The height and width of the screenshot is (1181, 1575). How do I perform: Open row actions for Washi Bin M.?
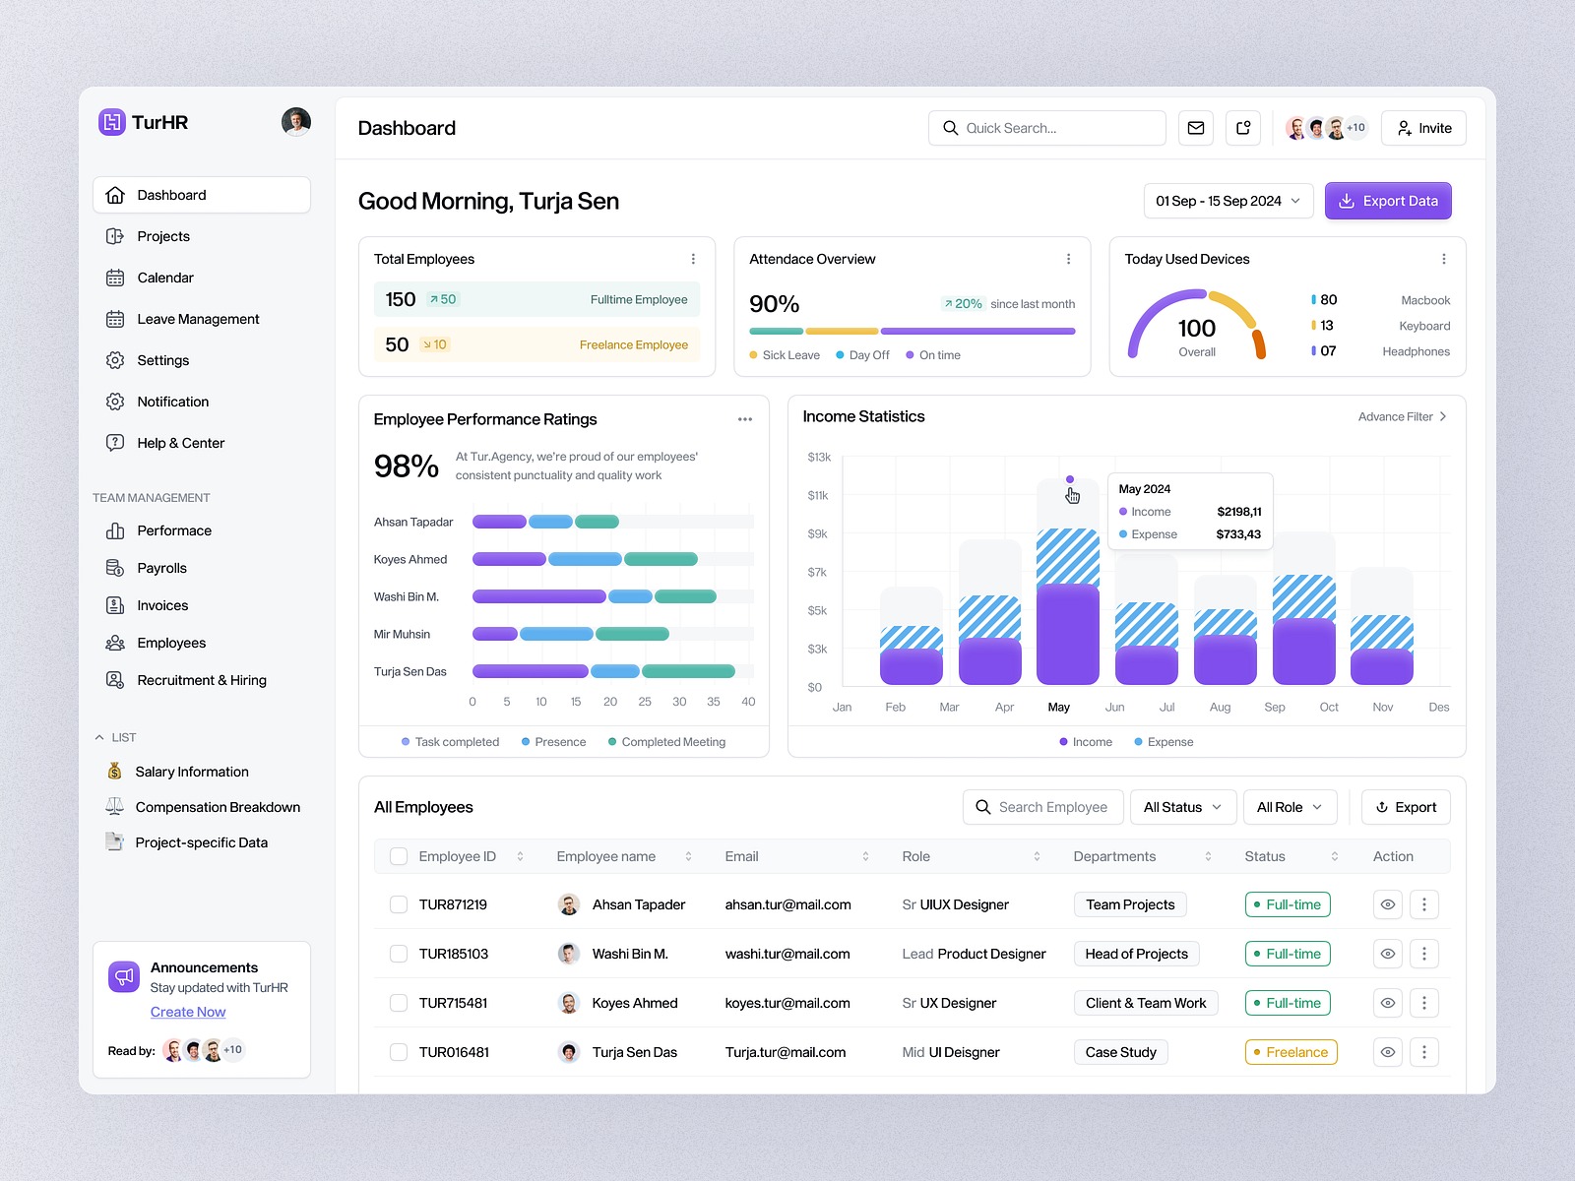(x=1423, y=954)
